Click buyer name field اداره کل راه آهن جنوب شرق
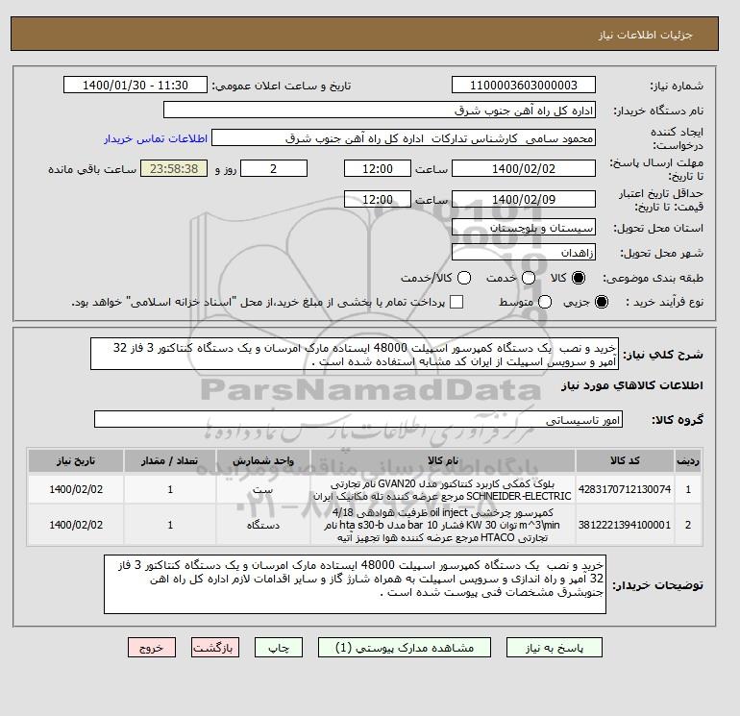740x716 pixels. (380, 110)
